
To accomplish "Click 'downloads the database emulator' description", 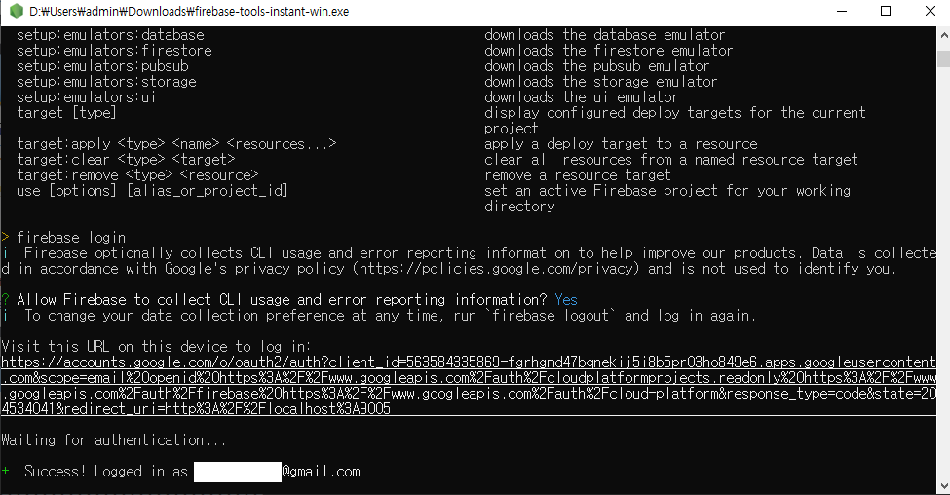I will tap(605, 34).
